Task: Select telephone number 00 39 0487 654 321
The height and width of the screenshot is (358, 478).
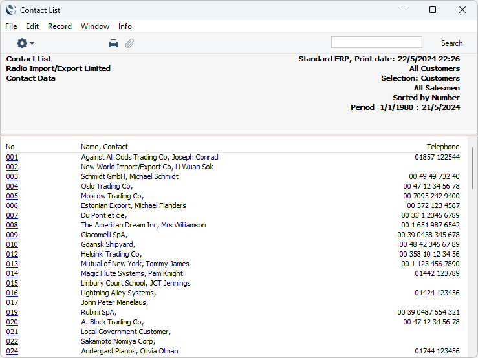Action: [428, 312]
